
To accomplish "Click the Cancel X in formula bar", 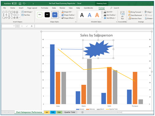I will click(22, 26).
